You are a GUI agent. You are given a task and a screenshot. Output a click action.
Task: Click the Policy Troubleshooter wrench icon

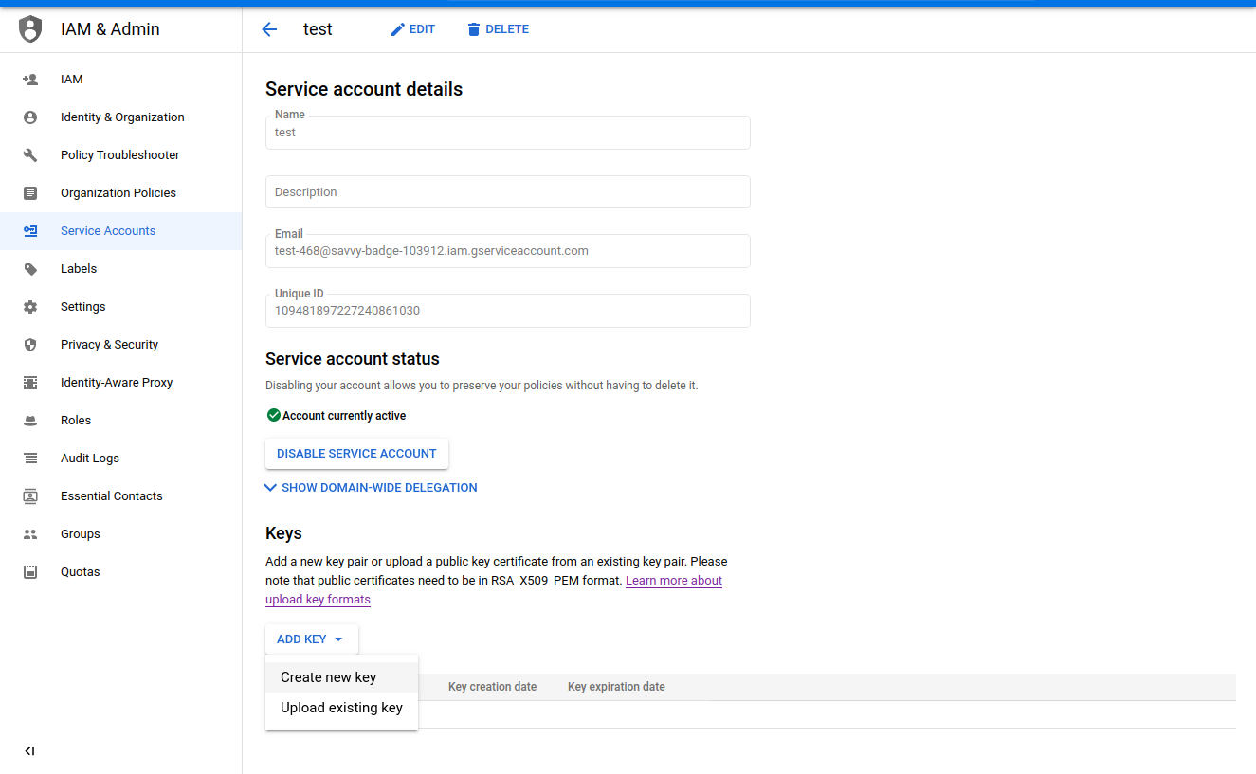[30, 155]
